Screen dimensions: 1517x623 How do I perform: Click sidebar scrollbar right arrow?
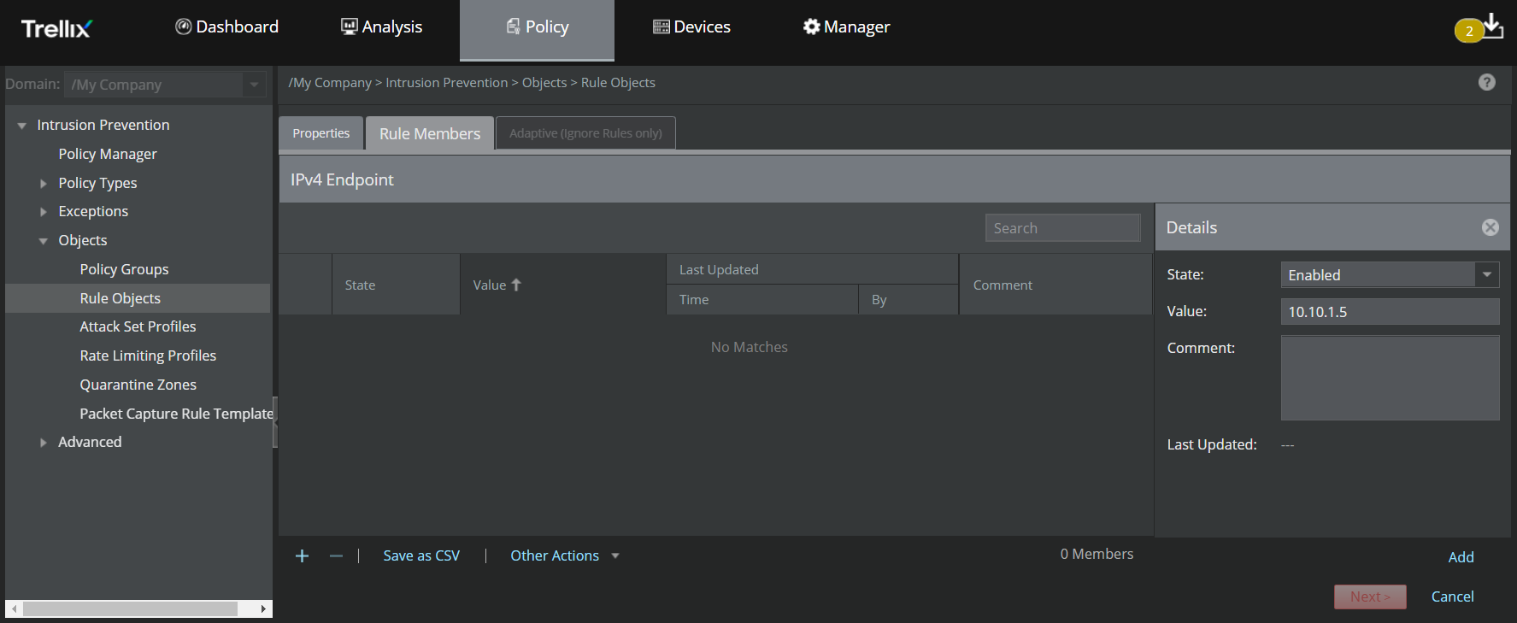pyautogui.click(x=264, y=608)
